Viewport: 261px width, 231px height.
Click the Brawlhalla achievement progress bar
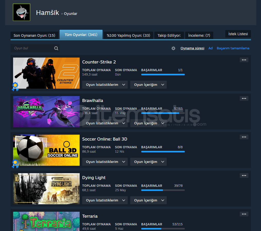coord(163,113)
